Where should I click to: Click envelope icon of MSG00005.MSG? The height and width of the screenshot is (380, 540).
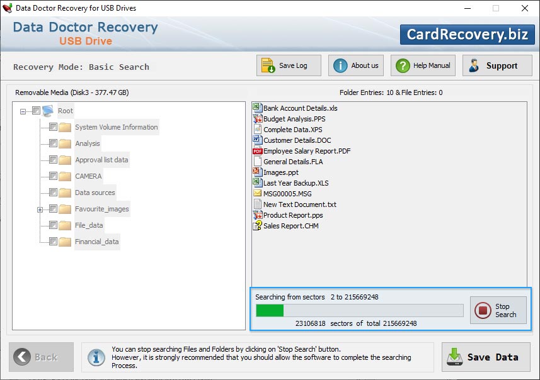point(258,193)
